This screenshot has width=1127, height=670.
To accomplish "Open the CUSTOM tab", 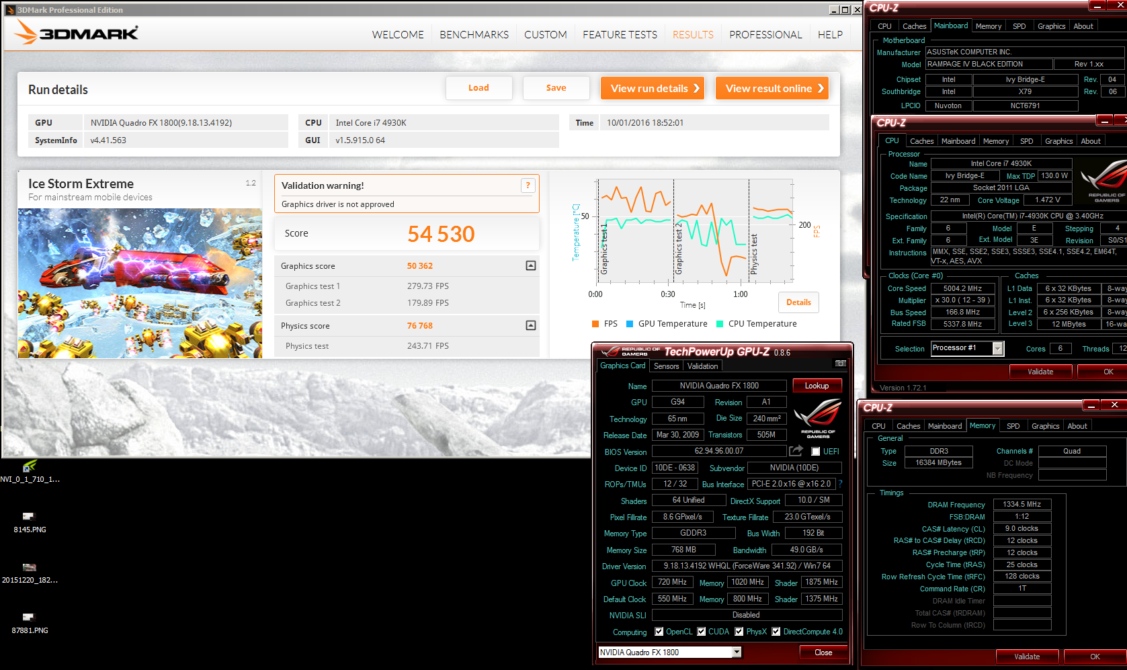I will click(546, 35).
